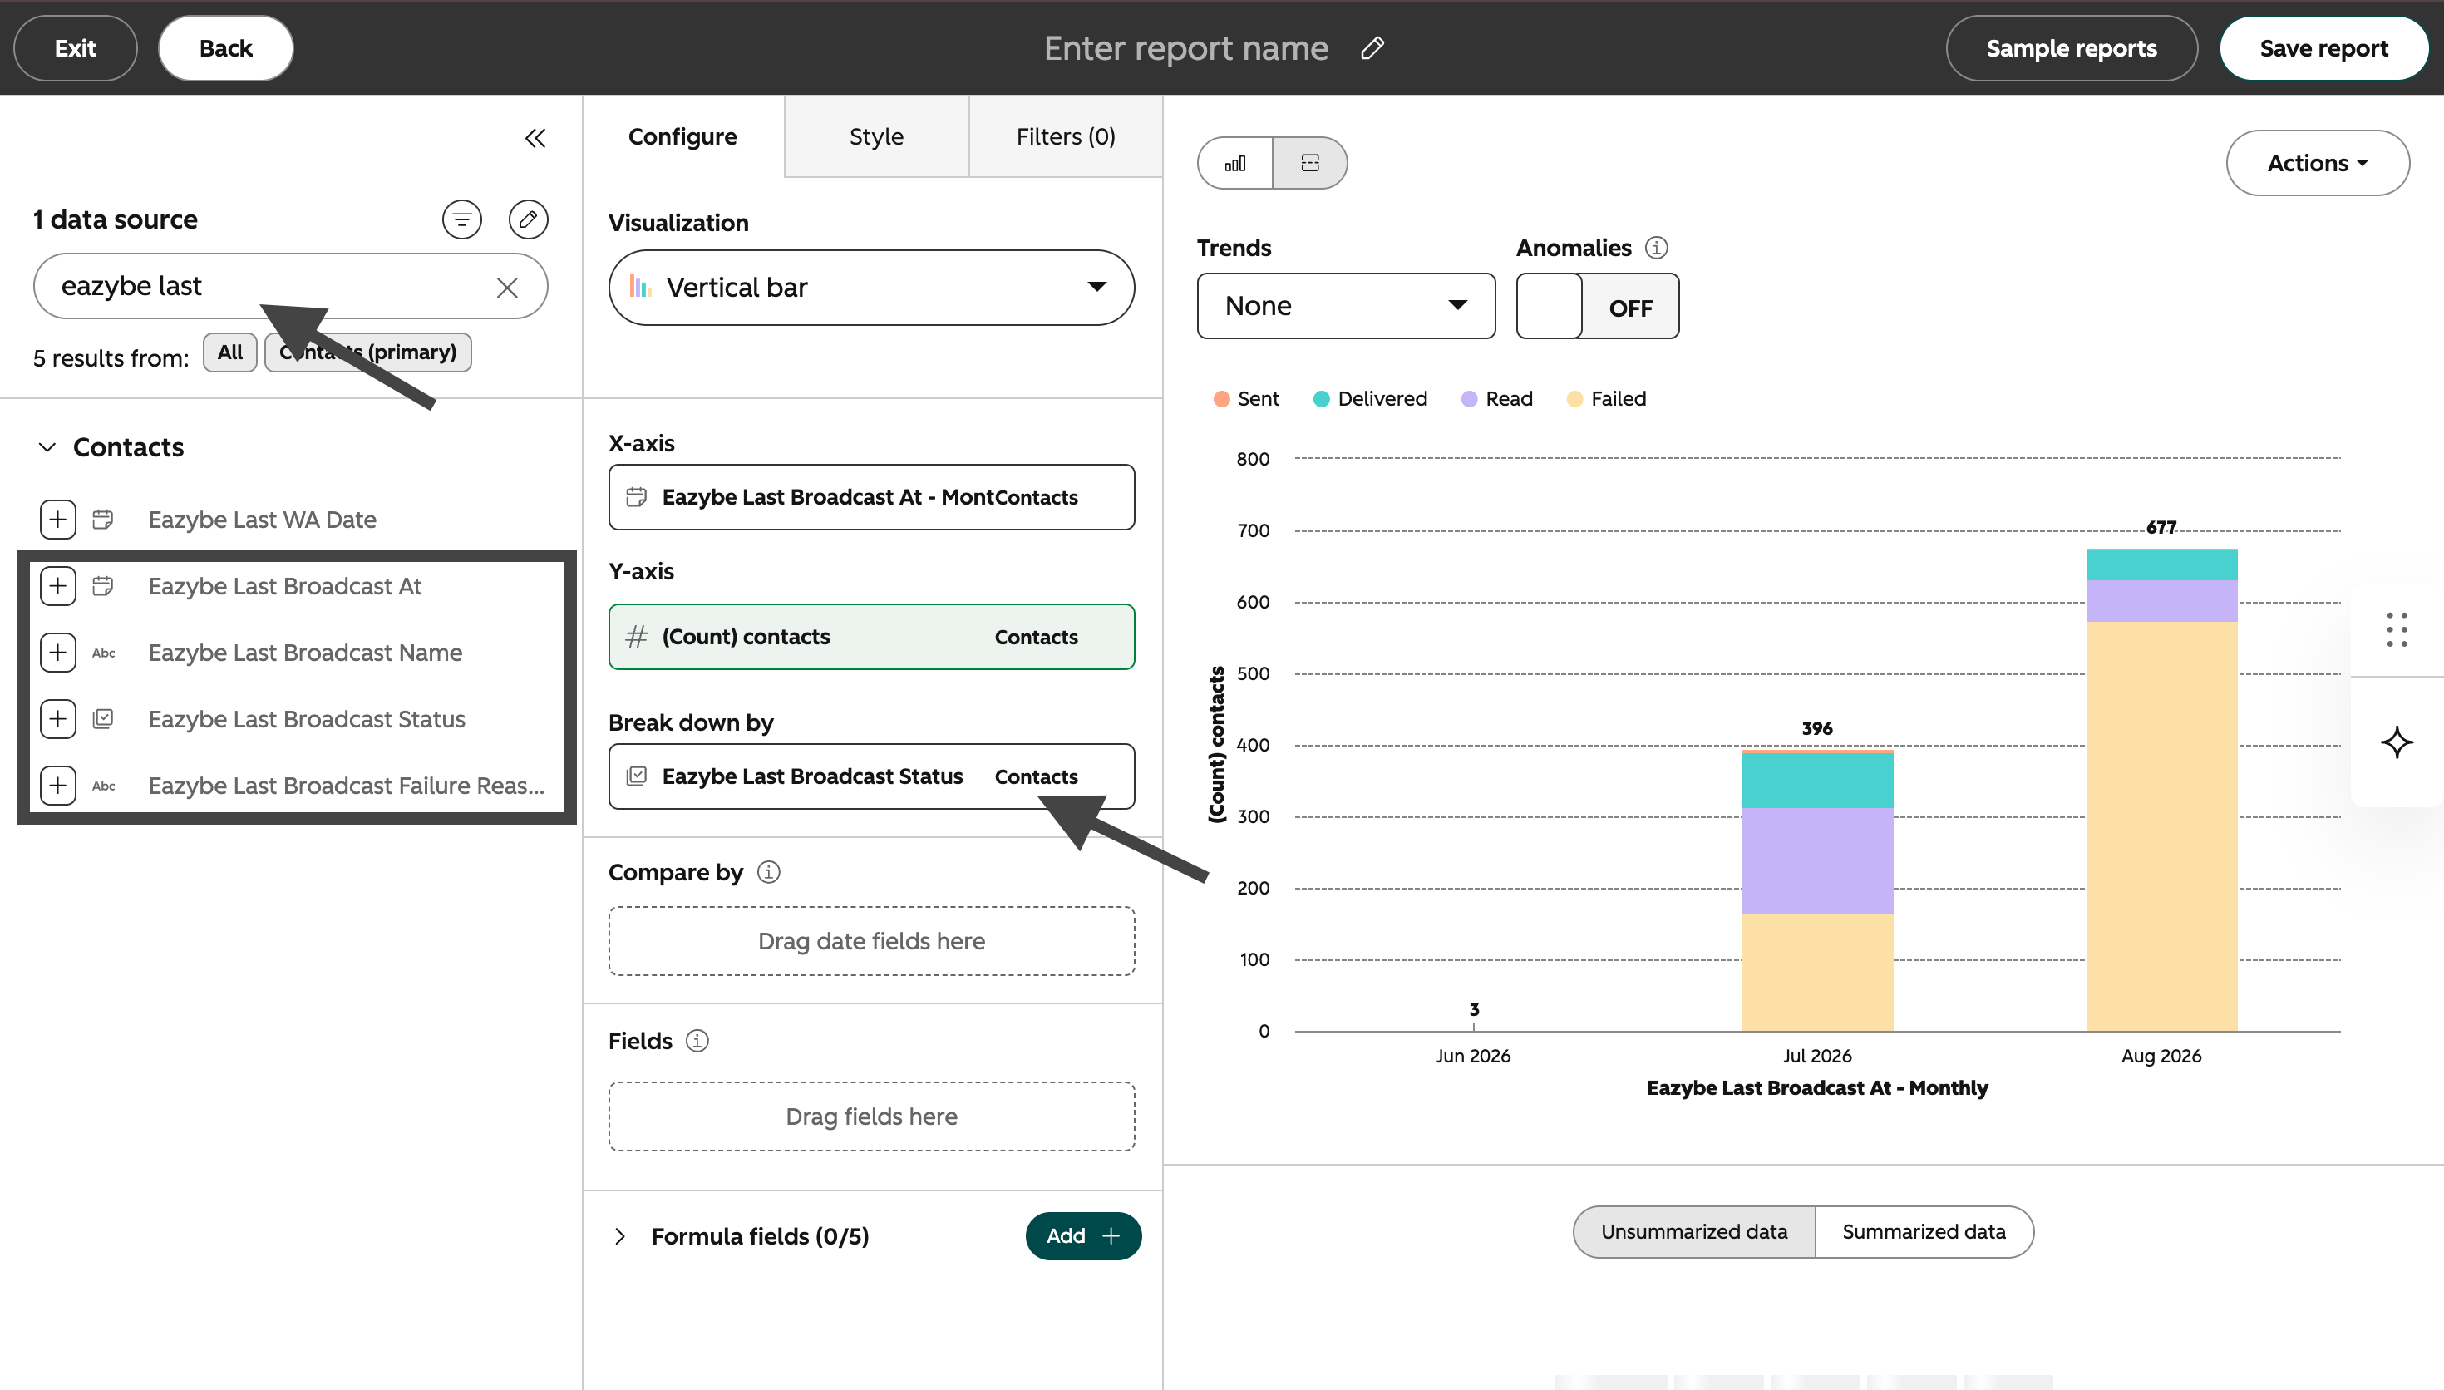Filter results by All sources

pos(230,352)
